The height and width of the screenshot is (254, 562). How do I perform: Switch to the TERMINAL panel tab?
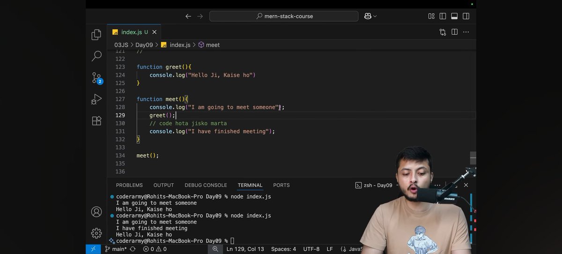[250, 185]
